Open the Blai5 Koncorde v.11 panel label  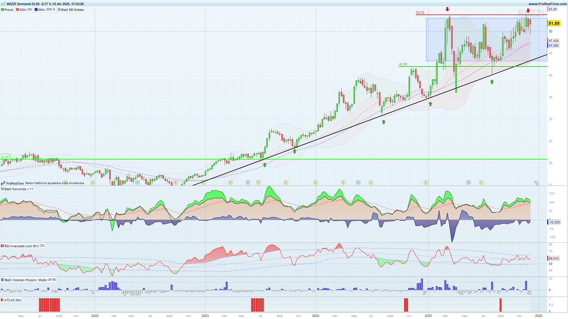tap(17, 189)
